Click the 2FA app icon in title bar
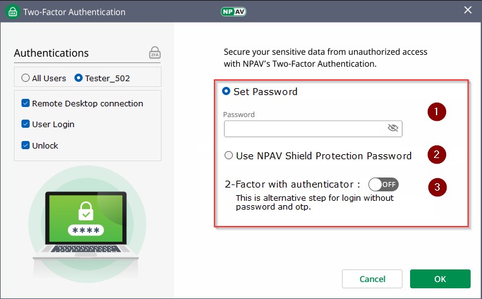Image resolution: width=482 pixels, height=299 pixels. click(13, 12)
